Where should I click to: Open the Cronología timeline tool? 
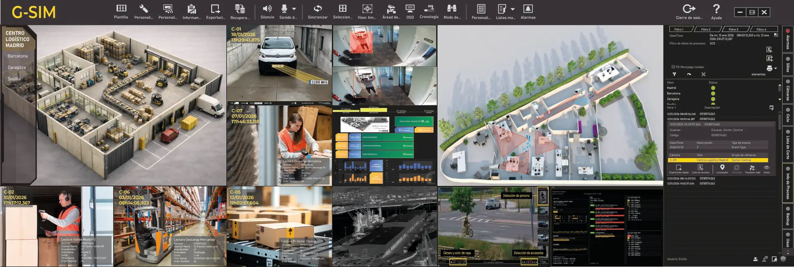pyautogui.click(x=429, y=12)
